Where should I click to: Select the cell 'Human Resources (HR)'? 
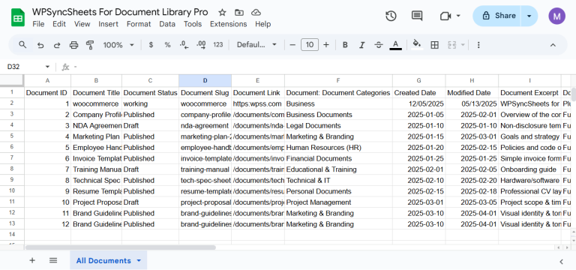tap(338, 147)
